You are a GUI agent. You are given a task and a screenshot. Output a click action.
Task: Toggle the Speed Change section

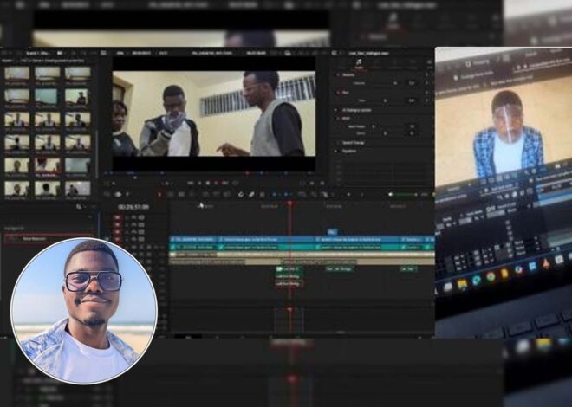[354, 143]
